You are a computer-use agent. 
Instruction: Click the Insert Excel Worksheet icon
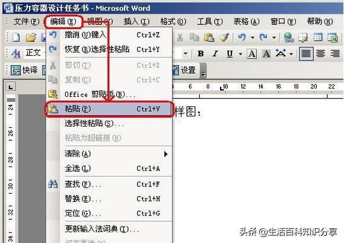pyautogui.click(x=333, y=37)
